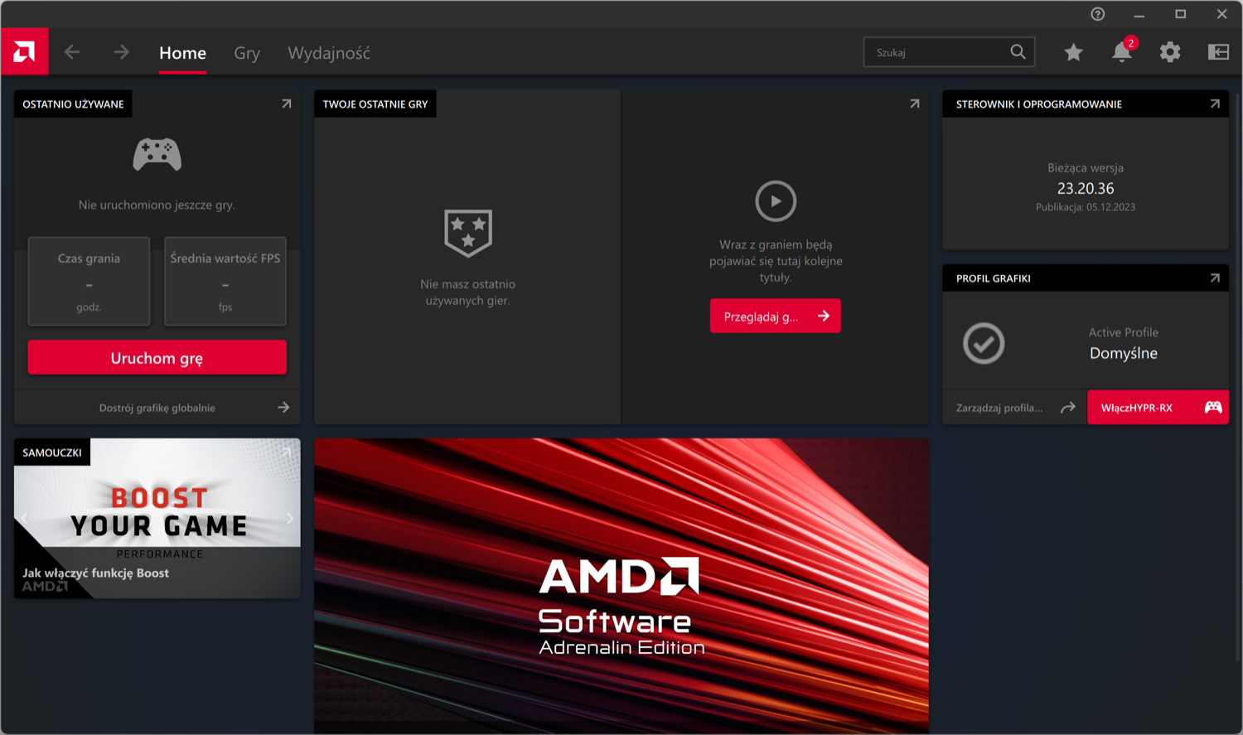The width and height of the screenshot is (1243, 735).
Task: Expand the Ostatnio używane panel
Action: click(286, 104)
